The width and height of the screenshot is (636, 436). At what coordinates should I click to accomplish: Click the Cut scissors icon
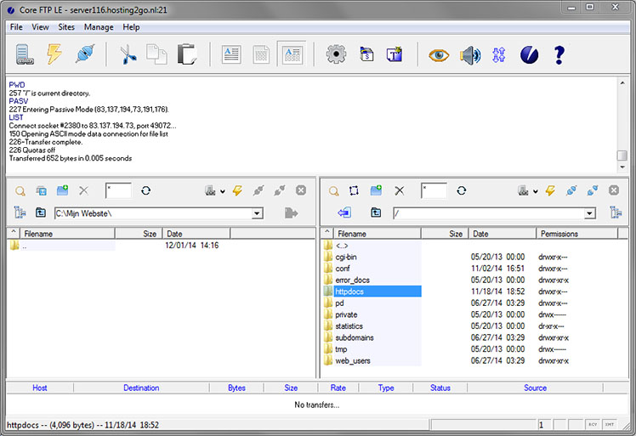[128, 54]
